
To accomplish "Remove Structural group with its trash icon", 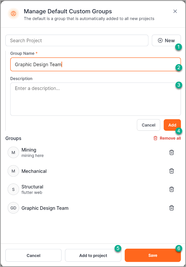I will (x=171, y=189).
